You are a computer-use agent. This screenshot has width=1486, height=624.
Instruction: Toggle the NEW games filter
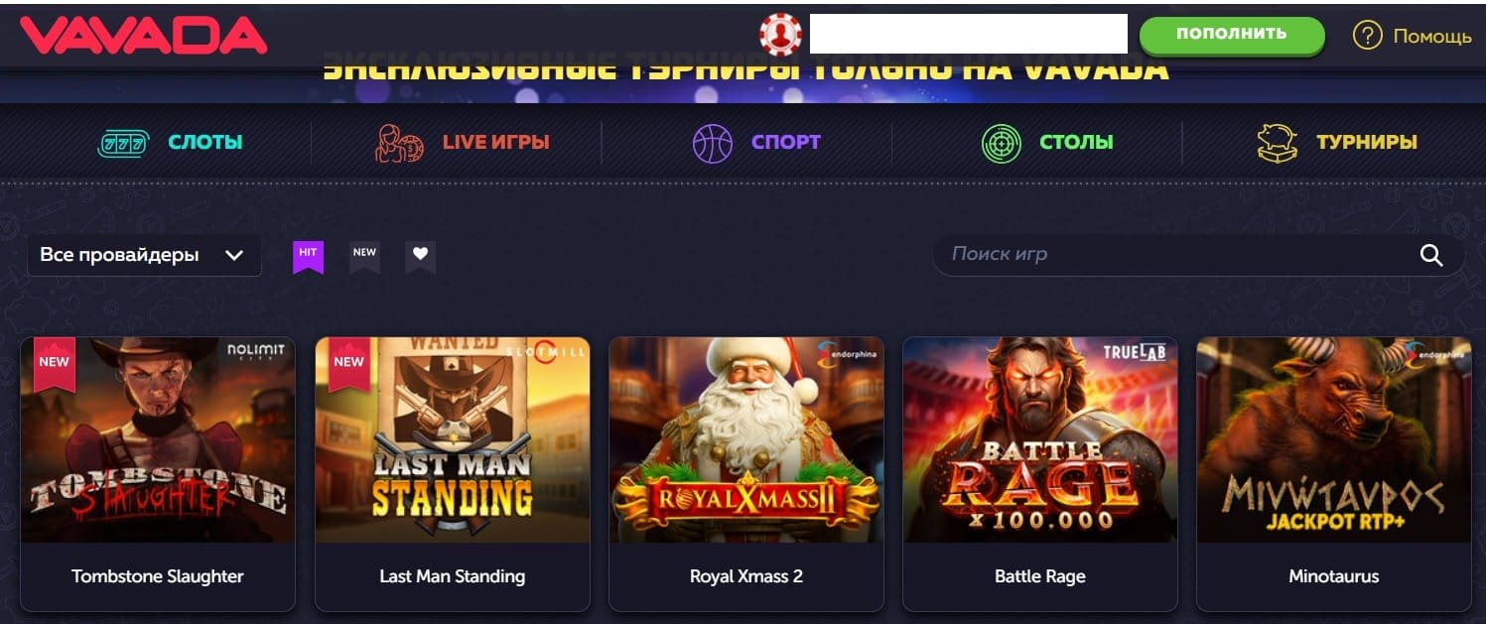[364, 256]
